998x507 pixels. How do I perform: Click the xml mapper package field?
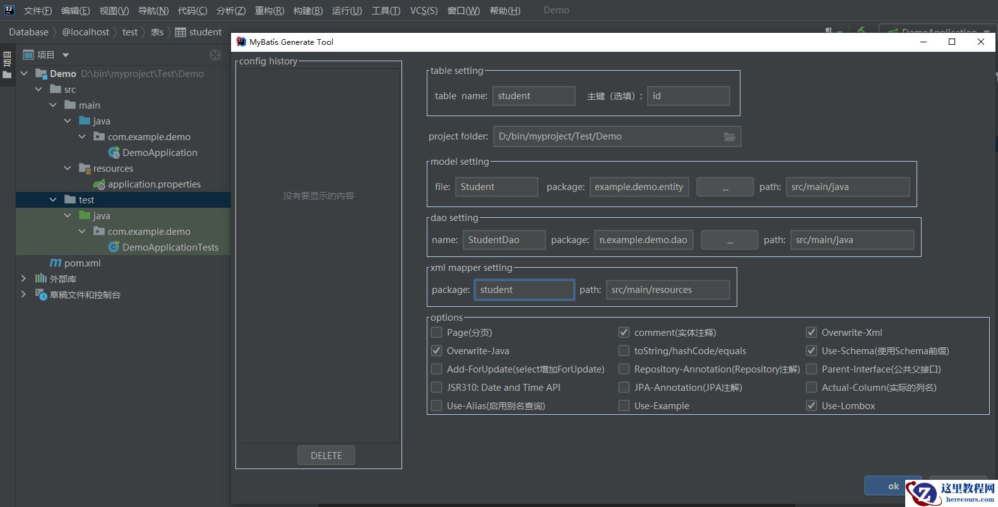pyautogui.click(x=524, y=290)
